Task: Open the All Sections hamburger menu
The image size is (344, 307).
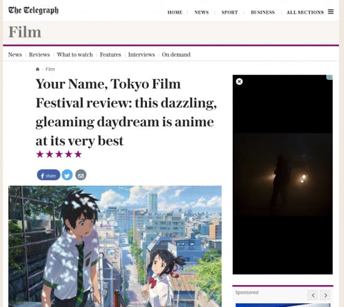Action: click(x=331, y=12)
